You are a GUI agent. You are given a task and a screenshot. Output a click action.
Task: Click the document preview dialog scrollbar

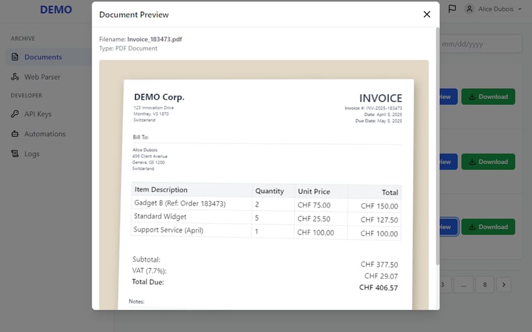[x=438, y=145]
